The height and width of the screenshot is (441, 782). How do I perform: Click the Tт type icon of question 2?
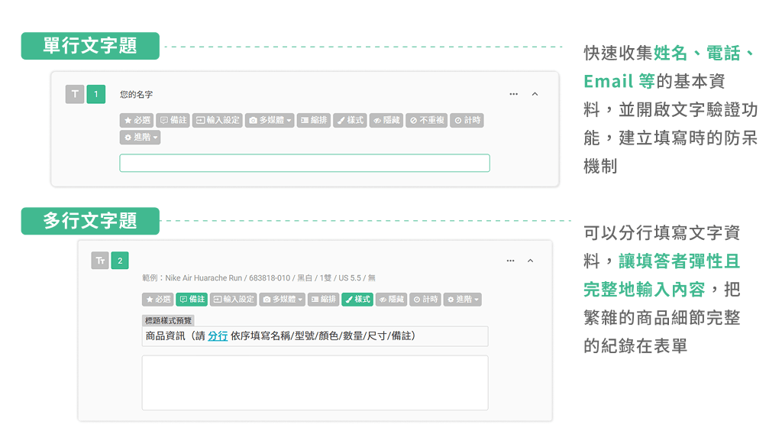100,261
